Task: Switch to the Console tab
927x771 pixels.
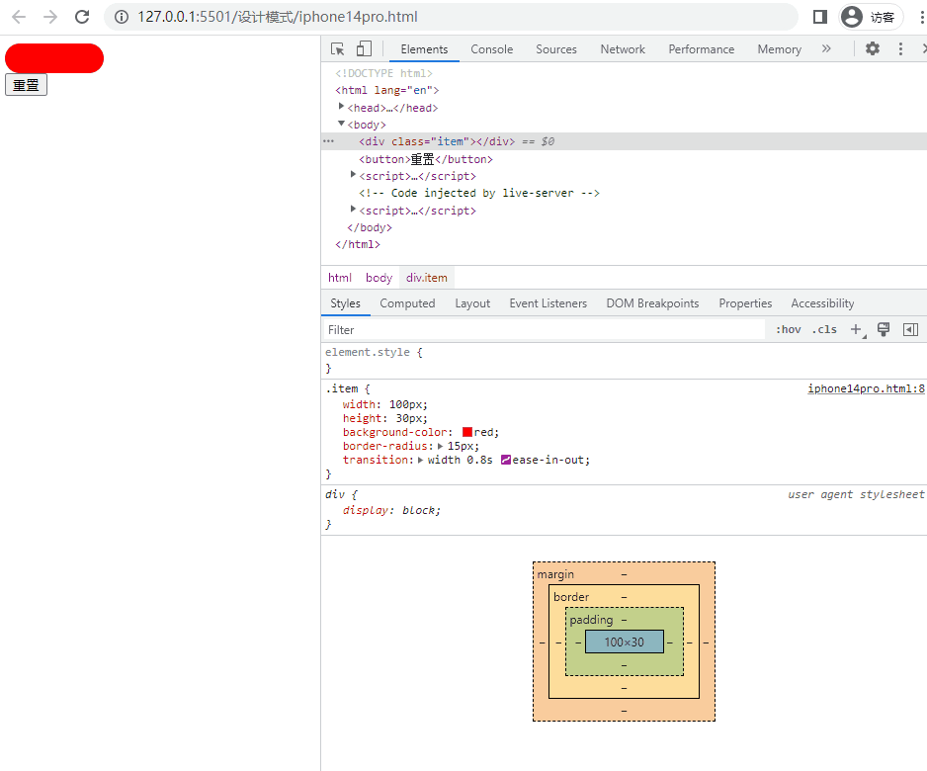Action: click(491, 49)
